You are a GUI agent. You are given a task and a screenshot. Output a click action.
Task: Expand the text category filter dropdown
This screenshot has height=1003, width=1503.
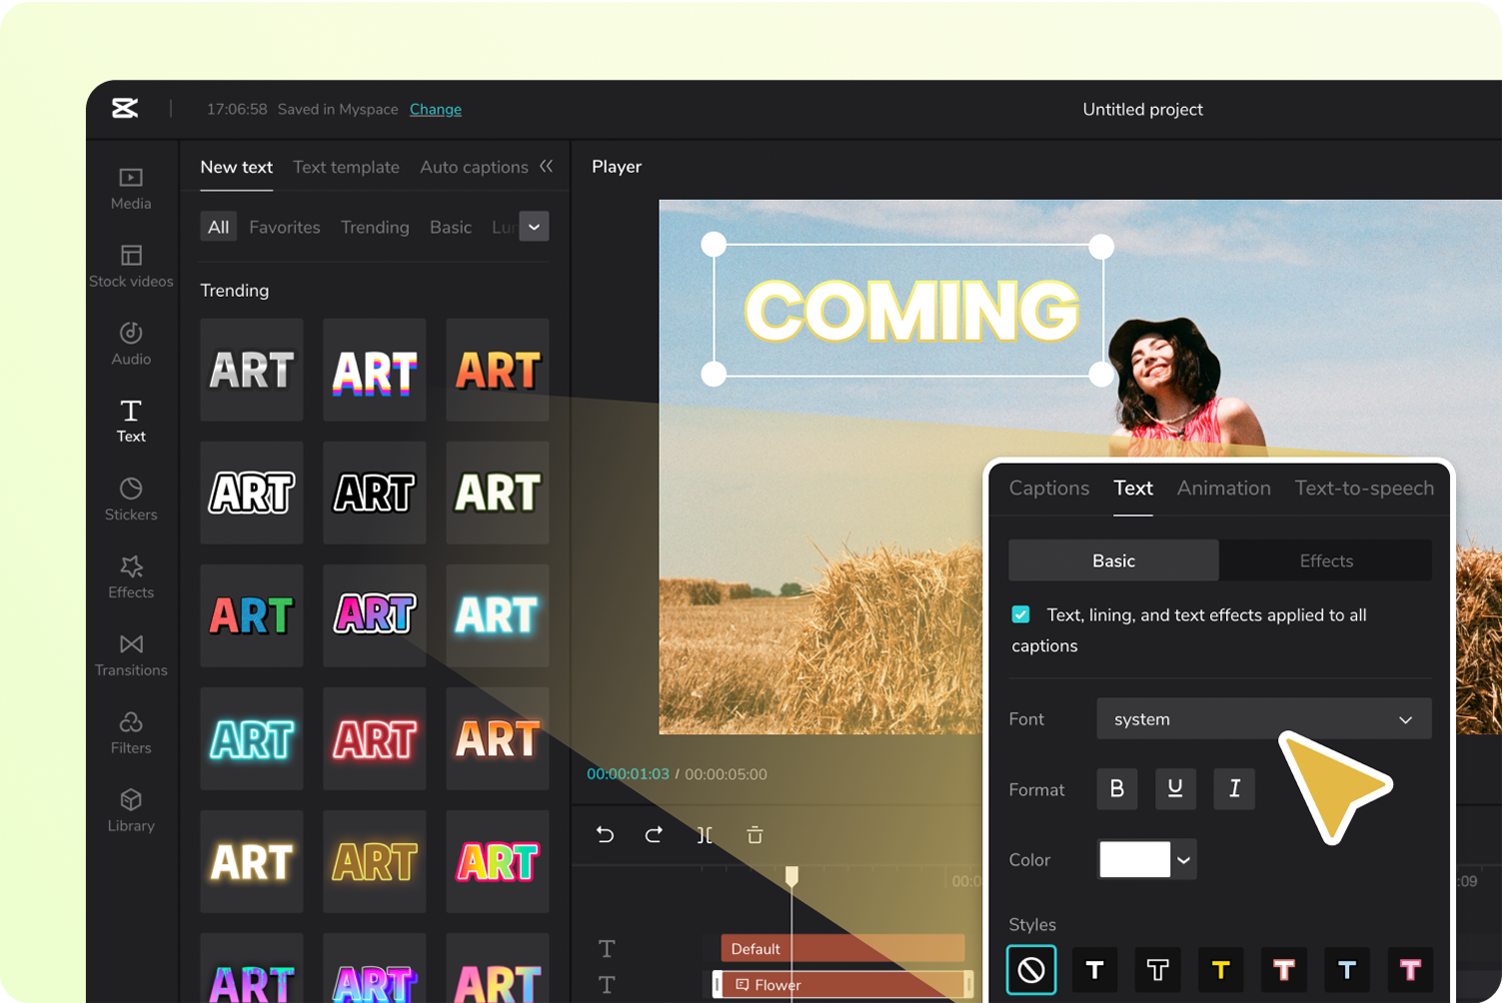(x=535, y=227)
